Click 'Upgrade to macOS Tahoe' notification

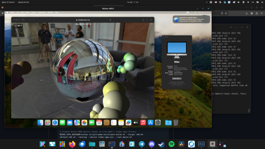[191, 19]
